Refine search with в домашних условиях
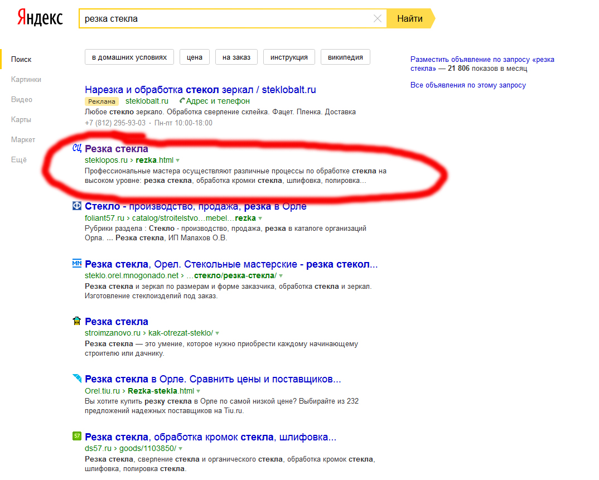The image size is (599, 480). 129,57
